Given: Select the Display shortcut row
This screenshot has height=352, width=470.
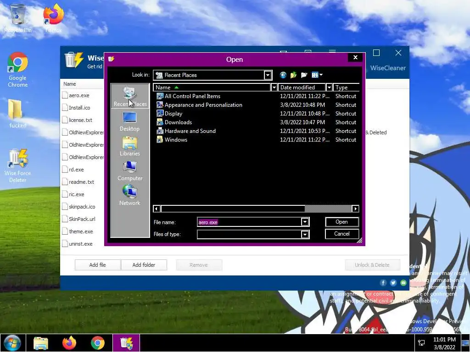Looking at the screenshot, I should point(256,114).
